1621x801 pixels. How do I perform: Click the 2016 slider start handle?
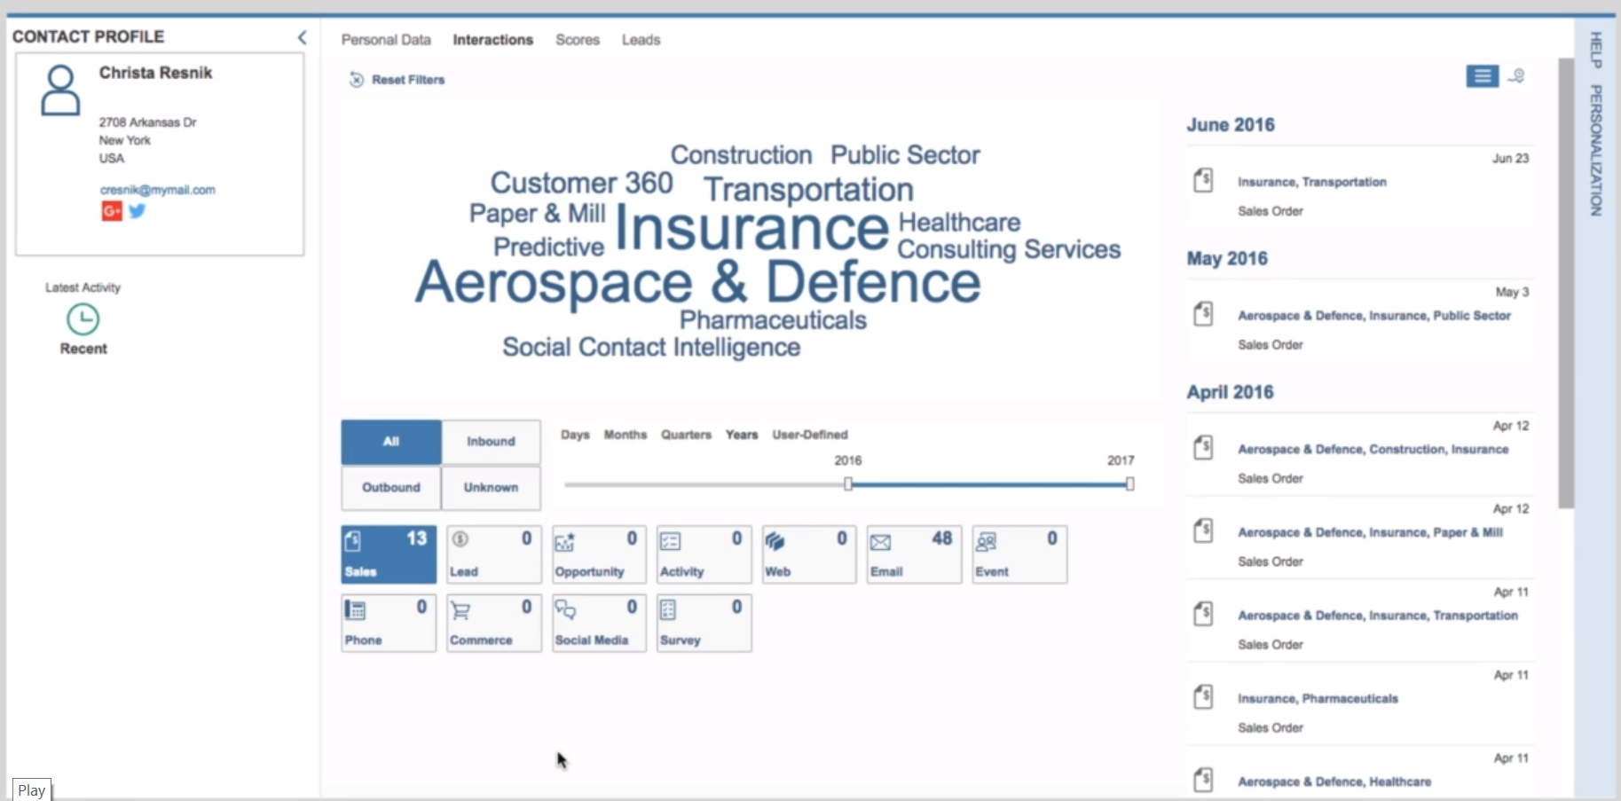tap(848, 484)
